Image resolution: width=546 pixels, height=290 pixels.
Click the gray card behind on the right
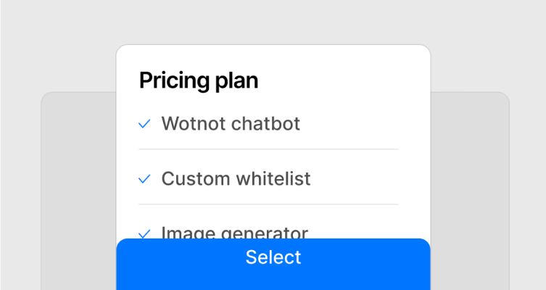coord(470,191)
